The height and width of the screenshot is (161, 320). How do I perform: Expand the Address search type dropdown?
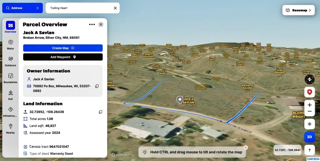22,8
